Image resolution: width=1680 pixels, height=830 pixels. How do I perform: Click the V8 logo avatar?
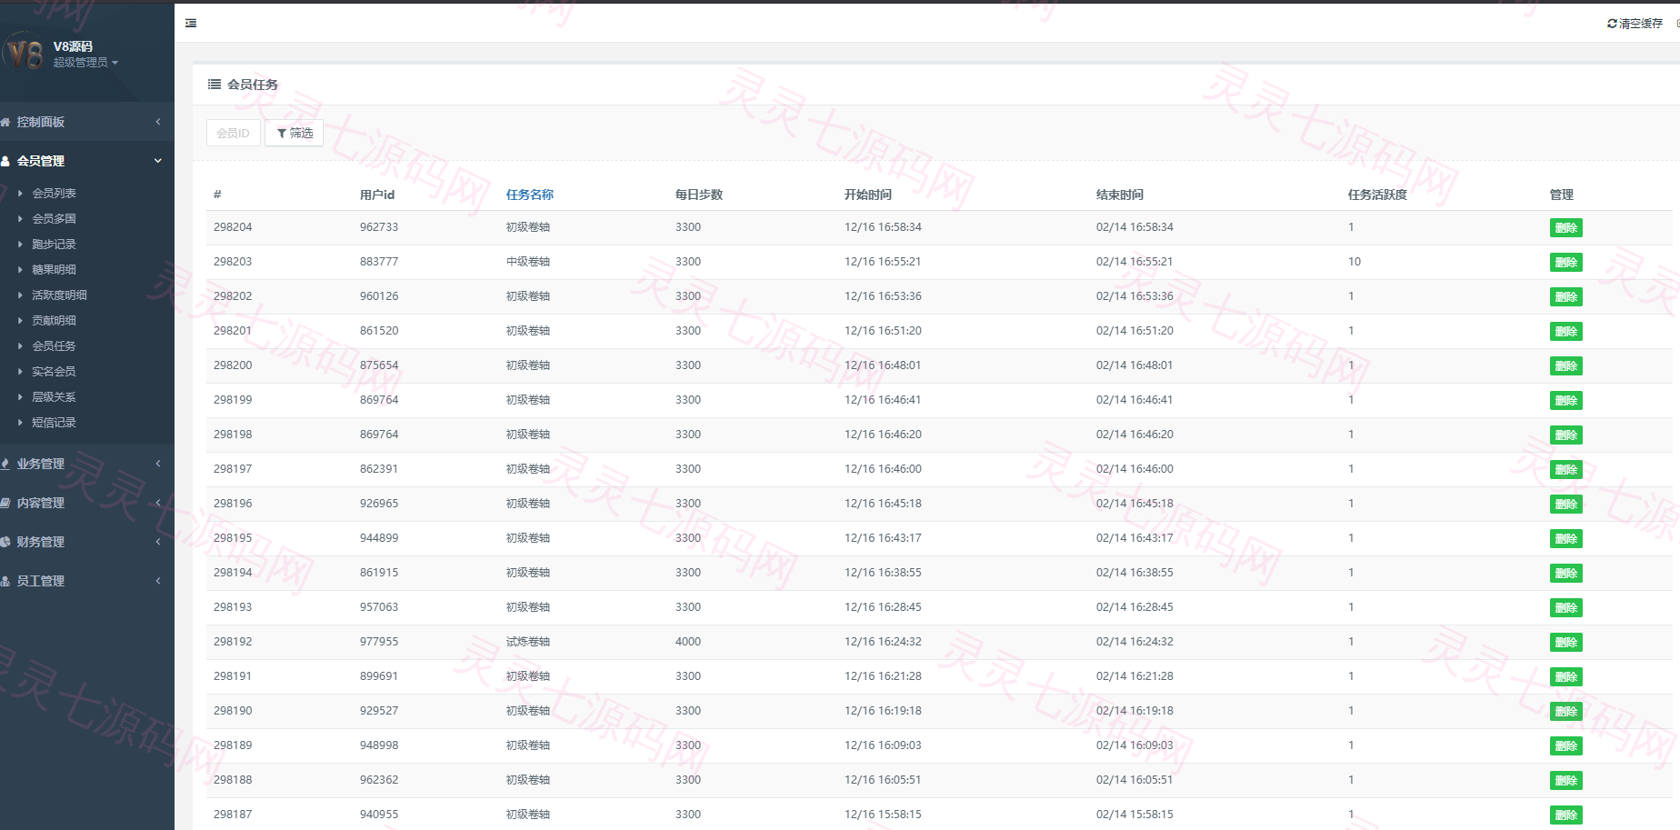pos(25,54)
